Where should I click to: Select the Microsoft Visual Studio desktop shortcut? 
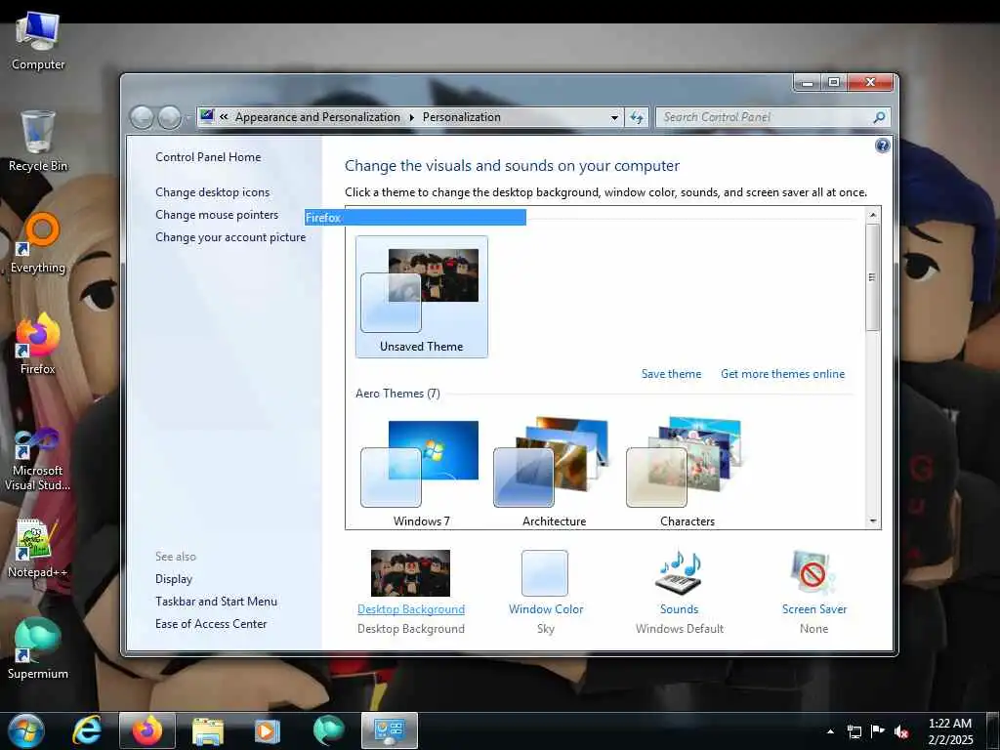pos(38,461)
